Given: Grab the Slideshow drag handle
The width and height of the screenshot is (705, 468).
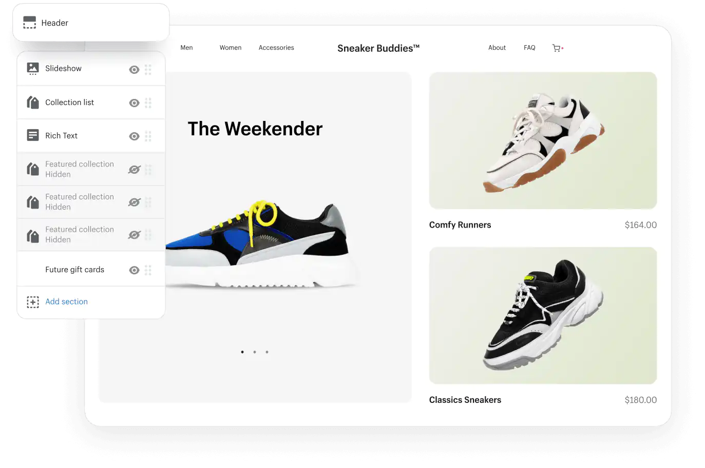Looking at the screenshot, I should coord(148,70).
